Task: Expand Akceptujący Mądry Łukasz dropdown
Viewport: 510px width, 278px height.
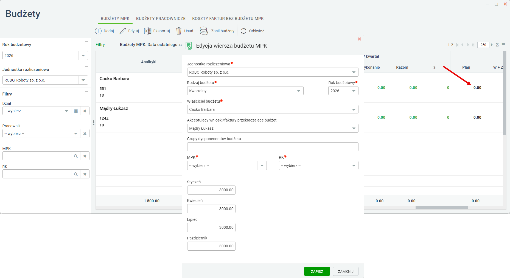Action: point(354,128)
